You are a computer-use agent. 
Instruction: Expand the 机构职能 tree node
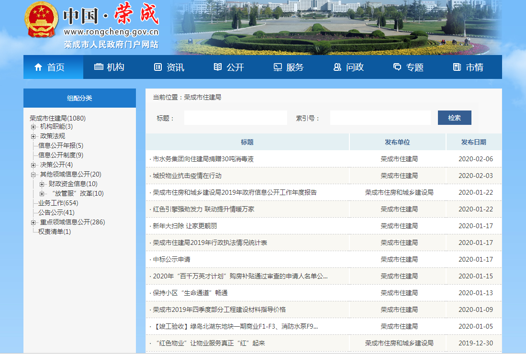coord(33,127)
